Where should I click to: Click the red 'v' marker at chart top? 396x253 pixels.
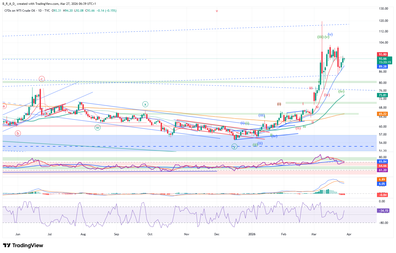(217, 11)
